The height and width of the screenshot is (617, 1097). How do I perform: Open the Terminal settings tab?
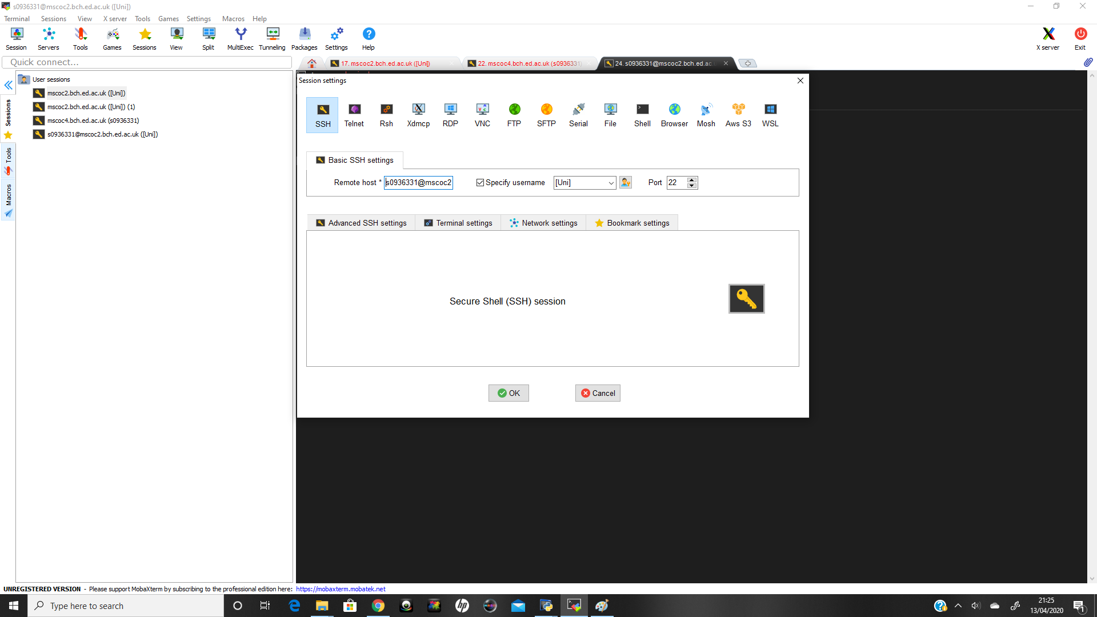coord(458,223)
